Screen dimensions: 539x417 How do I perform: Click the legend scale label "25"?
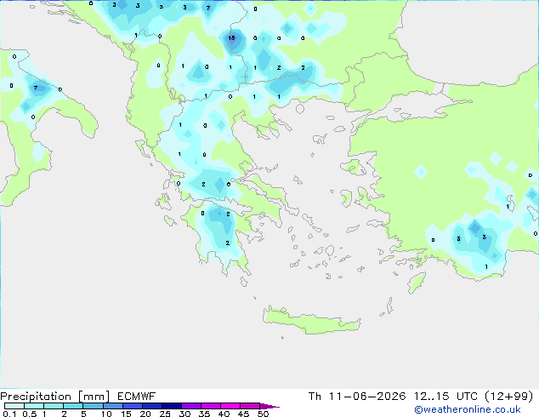pos(165,414)
